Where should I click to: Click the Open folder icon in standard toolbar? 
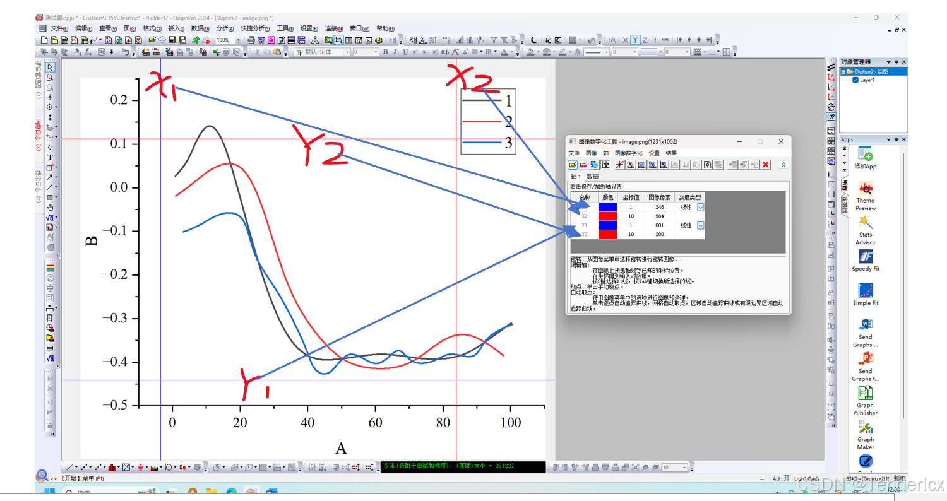point(152,40)
